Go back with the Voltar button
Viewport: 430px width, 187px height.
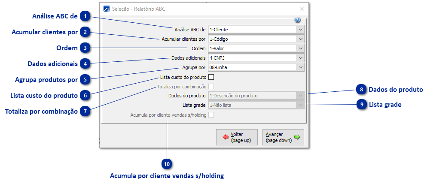[x=237, y=137]
